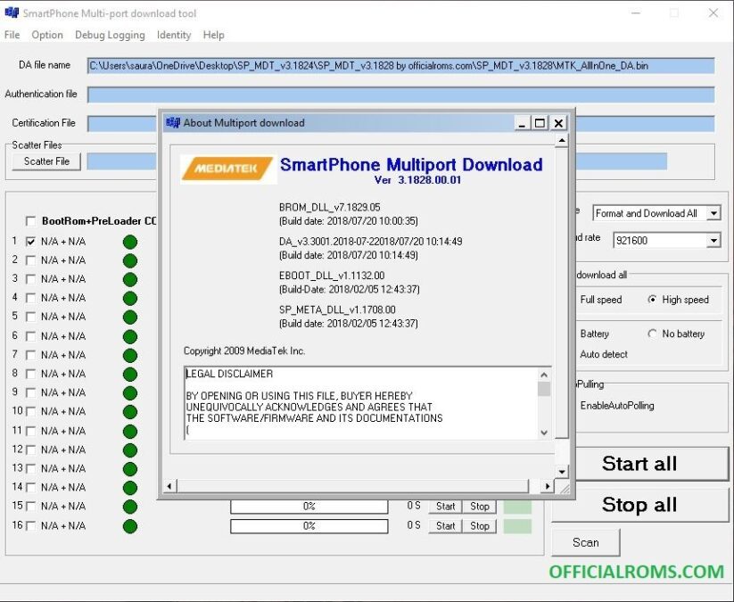Click the green status indicator for port 13

130,468
